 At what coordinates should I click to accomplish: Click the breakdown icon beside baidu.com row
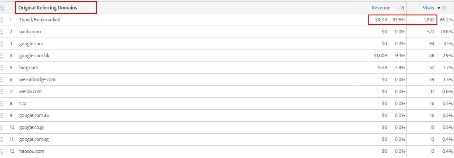click(x=1, y=32)
